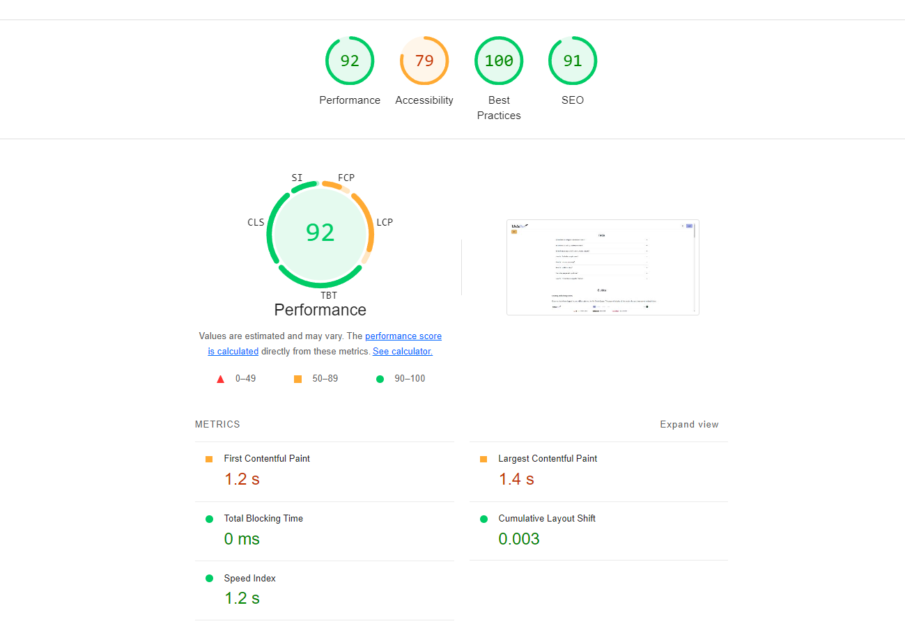Open the 'See calculator.' link
This screenshot has height=626, width=905.
[403, 352]
